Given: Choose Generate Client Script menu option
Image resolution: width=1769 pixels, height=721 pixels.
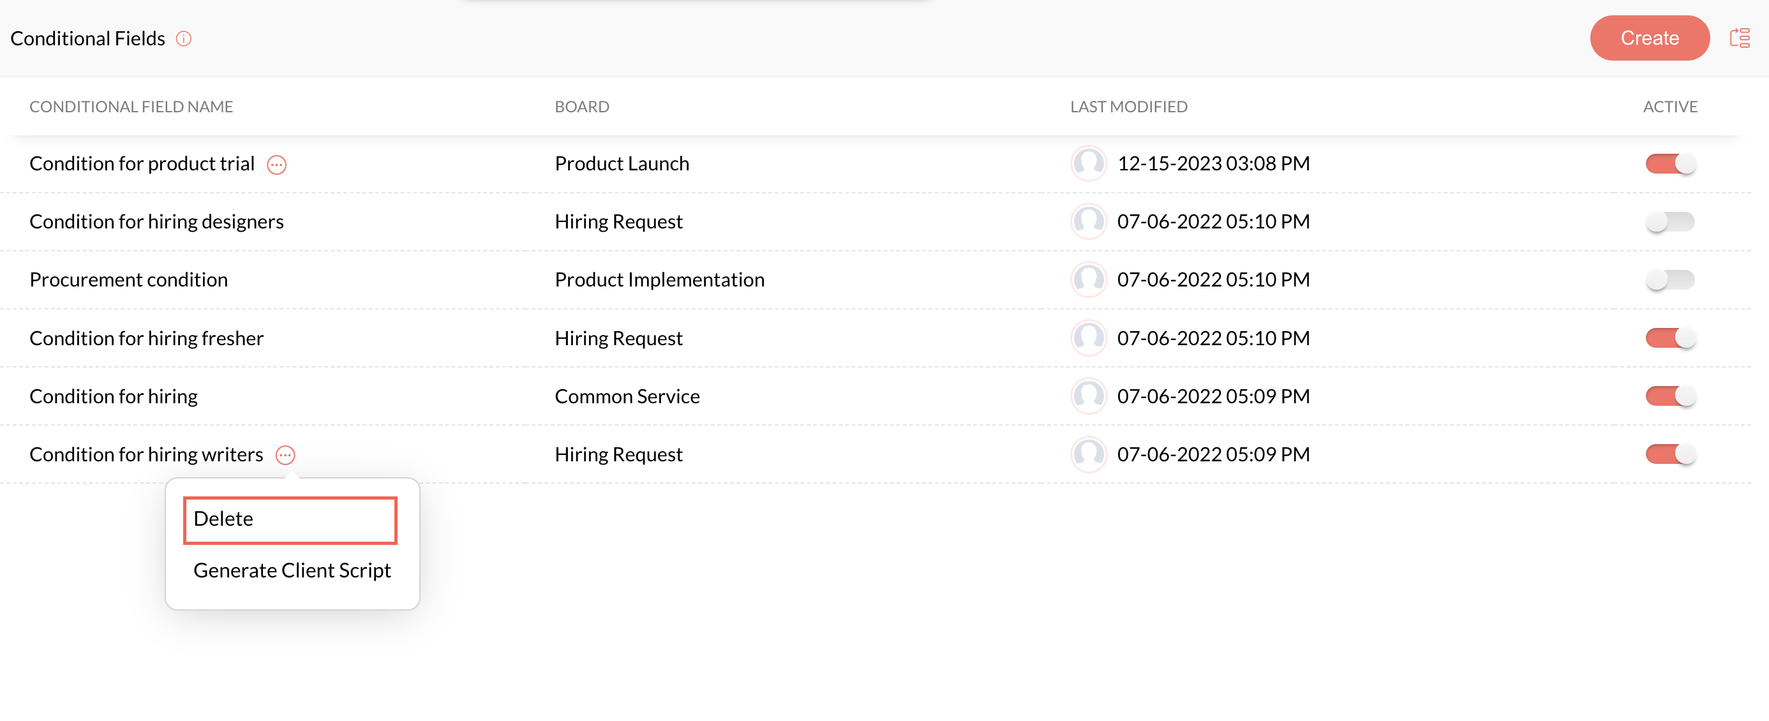Looking at the screenshot, I should [292, 570].
